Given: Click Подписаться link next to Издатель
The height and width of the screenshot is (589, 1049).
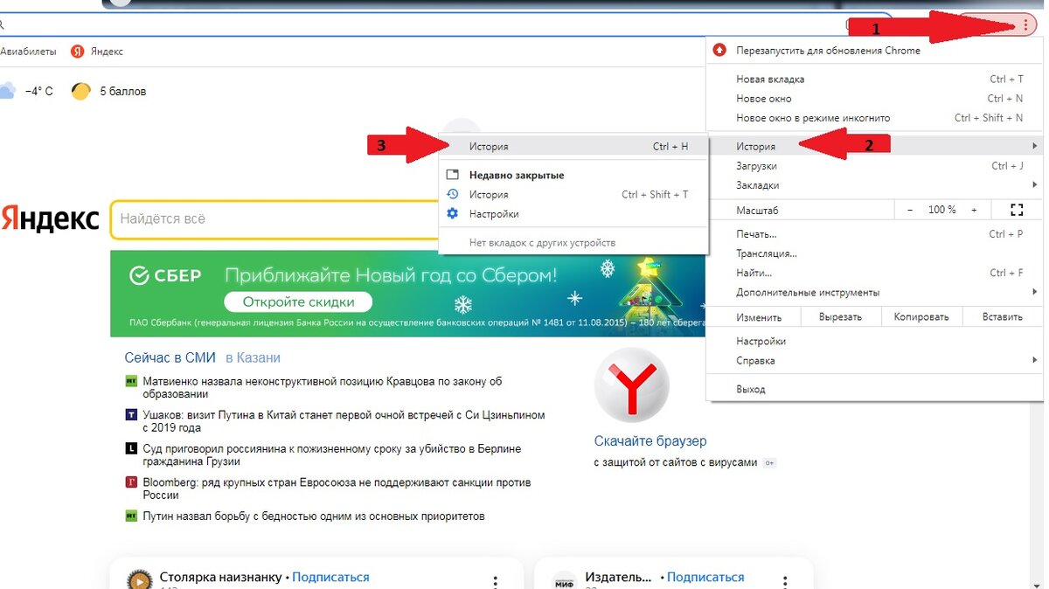Looking at the screenshot, I should [x=705, y=577].
